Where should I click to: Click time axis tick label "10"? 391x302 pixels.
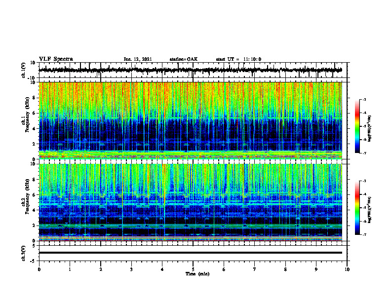click(x=347, y=269)
